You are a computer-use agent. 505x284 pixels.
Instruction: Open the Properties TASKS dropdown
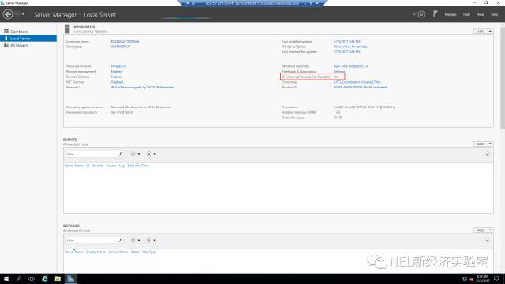pos(483,32)
